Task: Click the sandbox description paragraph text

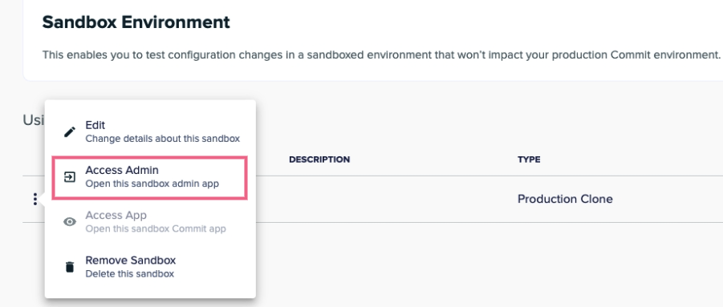Action: [x=381, y=55]
